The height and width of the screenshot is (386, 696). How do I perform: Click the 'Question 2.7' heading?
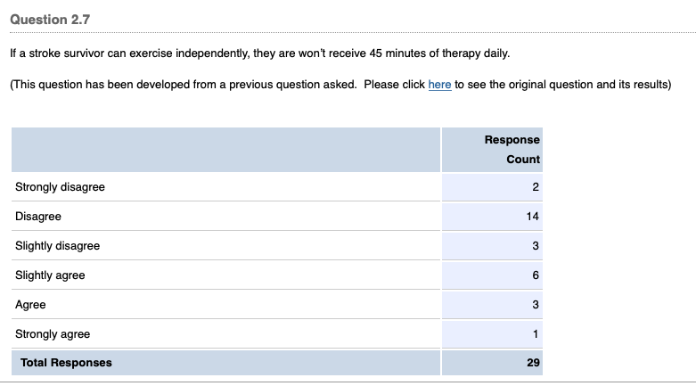50,20
